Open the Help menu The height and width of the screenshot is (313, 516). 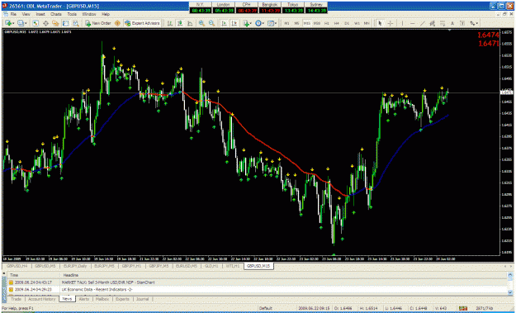tap(106, 14)
